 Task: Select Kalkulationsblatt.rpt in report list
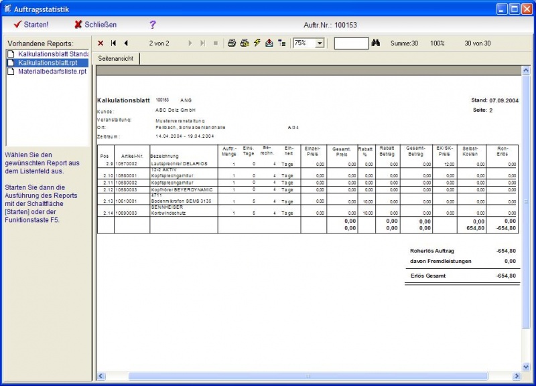48,63
